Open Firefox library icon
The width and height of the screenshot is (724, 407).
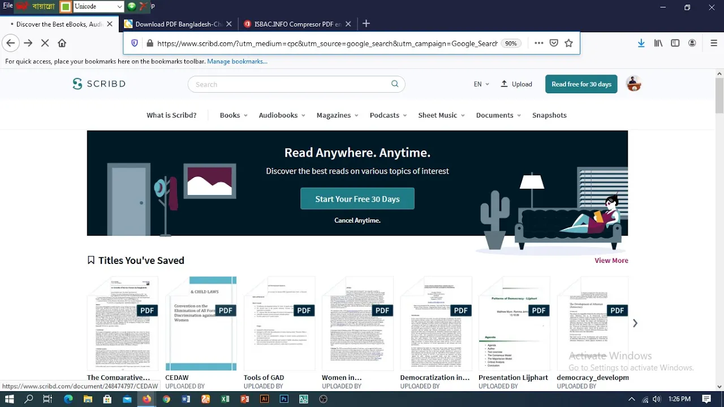point(658,43)
